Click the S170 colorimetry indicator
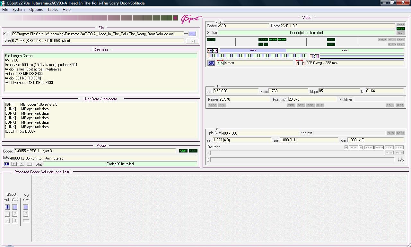 click(391, 44)
